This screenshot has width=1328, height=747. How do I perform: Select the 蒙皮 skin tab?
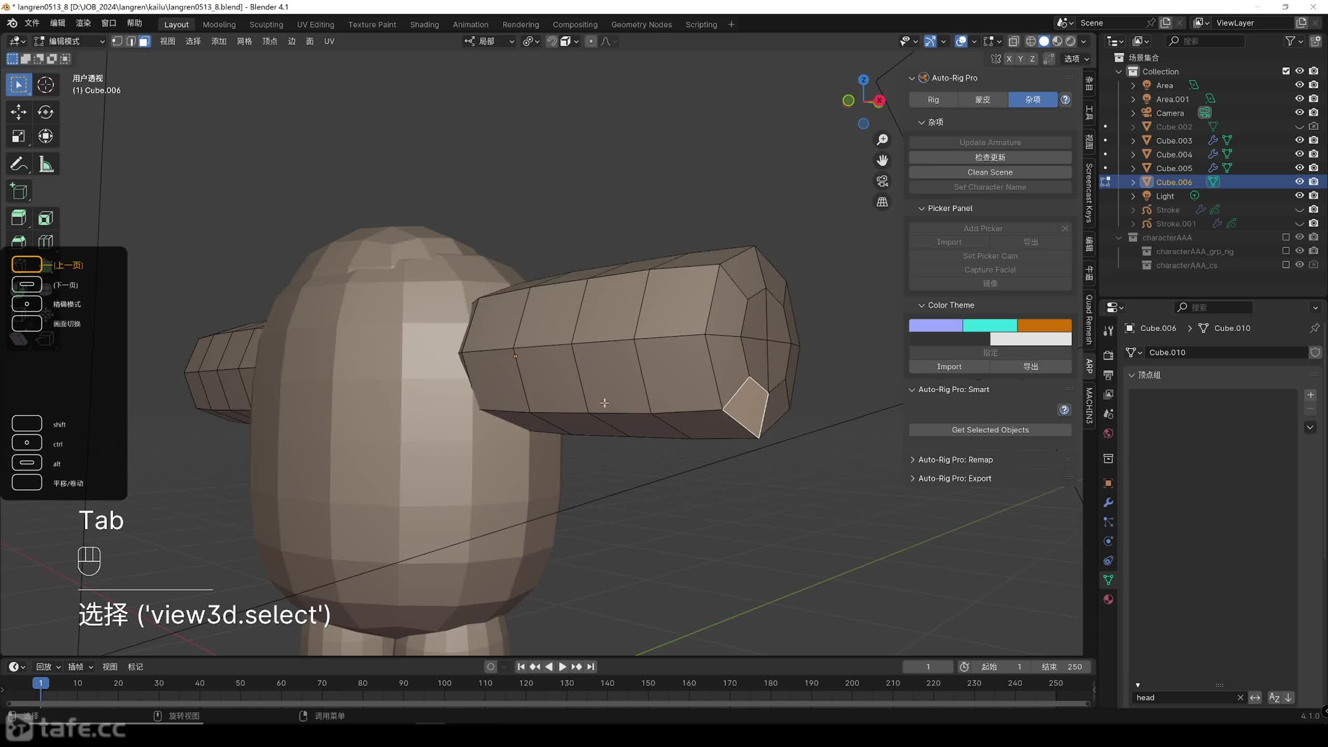click(983, 100)
